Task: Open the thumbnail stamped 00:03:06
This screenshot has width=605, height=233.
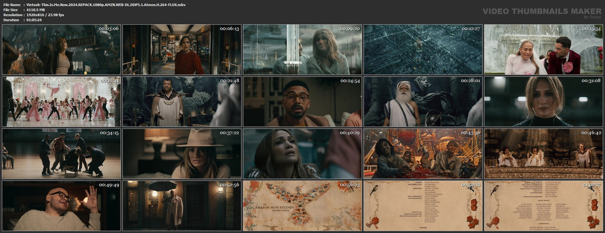Action: coord(61,50)
